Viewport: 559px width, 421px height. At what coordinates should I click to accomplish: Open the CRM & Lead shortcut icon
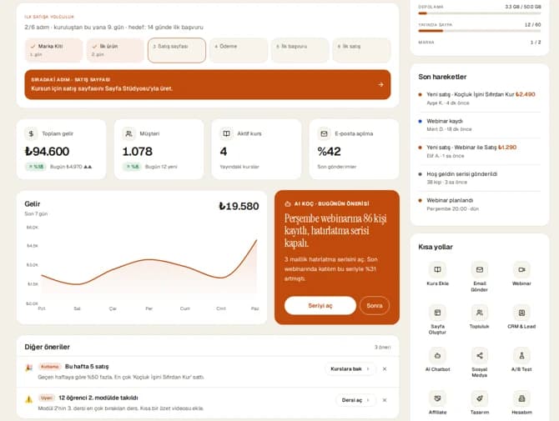pyautogui.click(x=521, y=313)
